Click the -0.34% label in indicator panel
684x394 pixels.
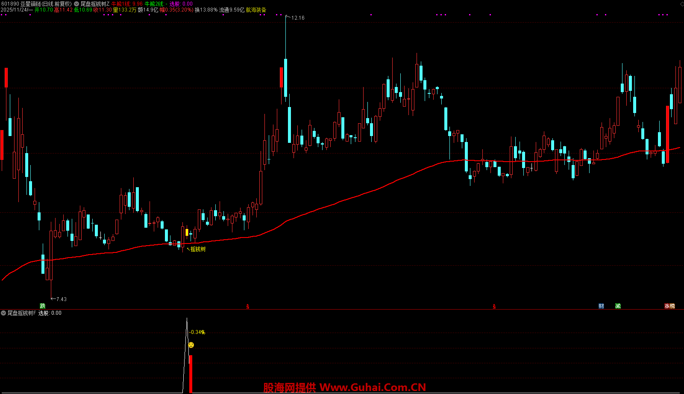click(197, 332)
